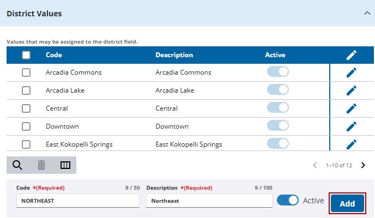Click the search magnifier icon below the table
The image size is (375, 218).
[x=17, y=165]
